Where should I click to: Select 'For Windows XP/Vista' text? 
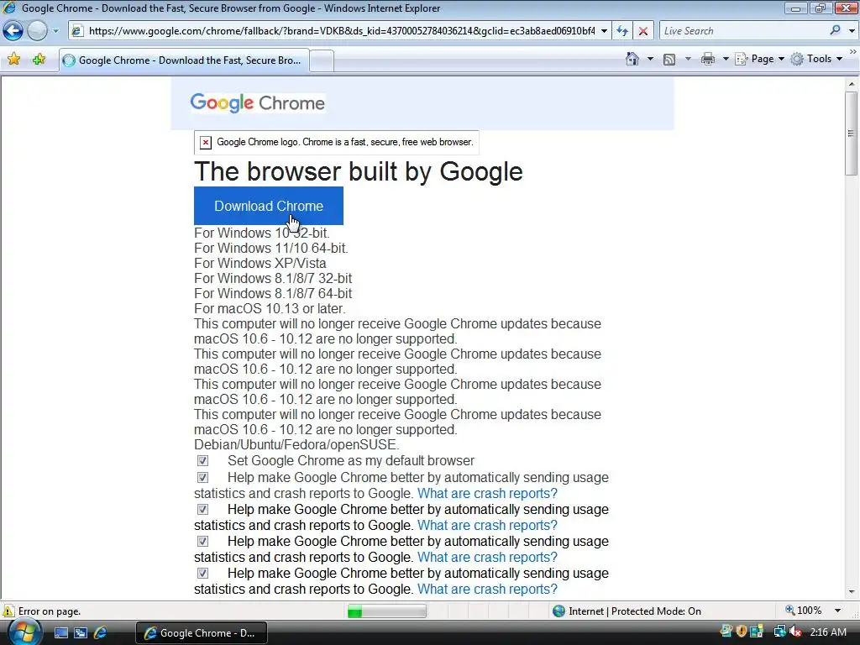[x=260, y=263]
